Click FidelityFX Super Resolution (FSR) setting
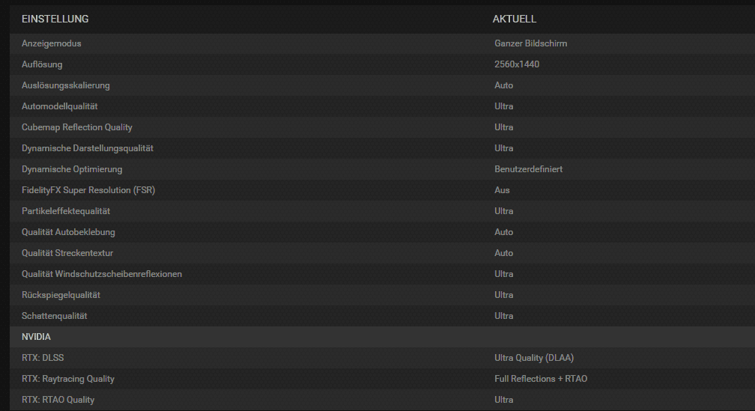Screen dimensions: 755x411 point(382,190)
